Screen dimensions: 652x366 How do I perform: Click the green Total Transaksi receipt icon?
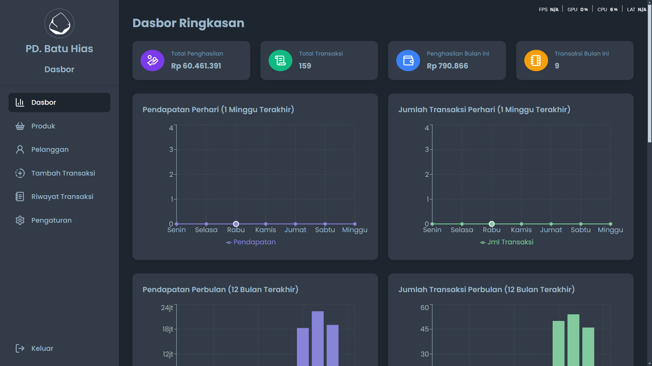tap(280, 61)
